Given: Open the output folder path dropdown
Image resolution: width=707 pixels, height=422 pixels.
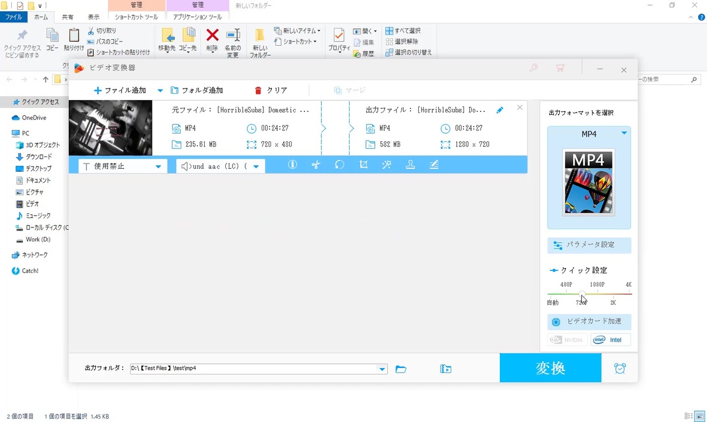Looking at the screenshot, I should [x=383, y=369].
